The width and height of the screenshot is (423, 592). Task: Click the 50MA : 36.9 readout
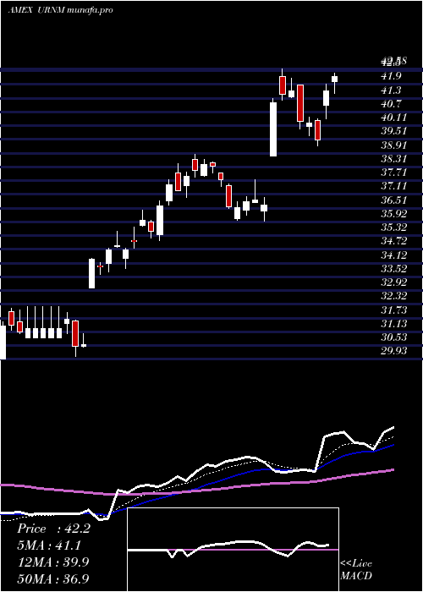coord(53,578)
